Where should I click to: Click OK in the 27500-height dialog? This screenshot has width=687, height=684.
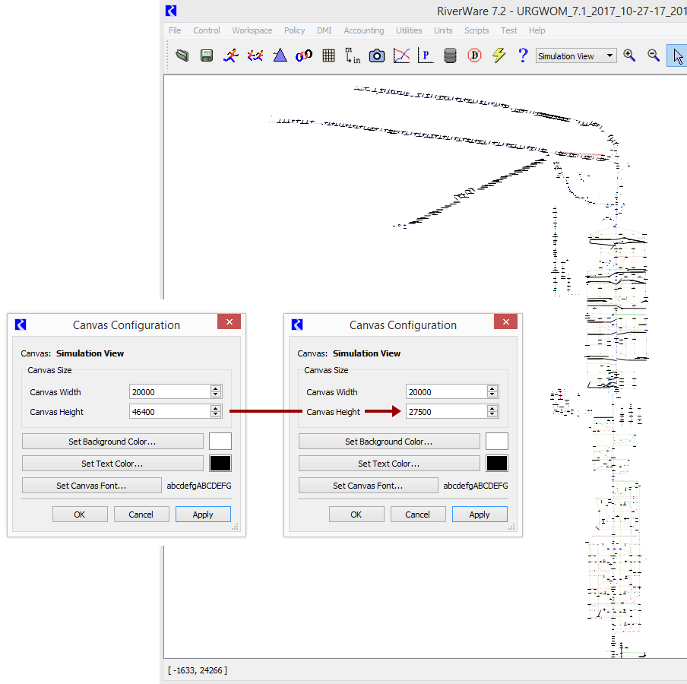click(356, 514)
